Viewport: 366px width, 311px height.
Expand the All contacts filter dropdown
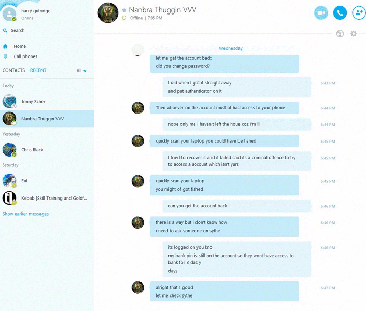[x=81, y=70]
